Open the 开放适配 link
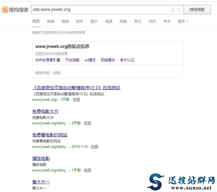217x192 pixels. pyautogui.click(x=72, y=60)
